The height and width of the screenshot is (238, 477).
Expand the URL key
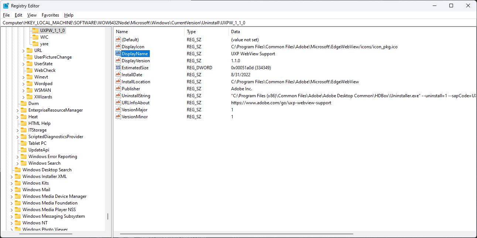(23, 50)
